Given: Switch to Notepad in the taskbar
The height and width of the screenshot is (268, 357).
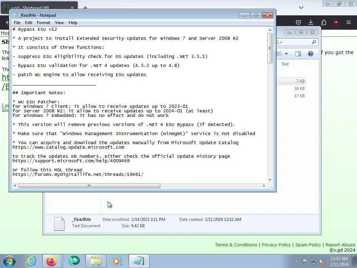Looking at the screenshot, I should (x=139, y=261).
